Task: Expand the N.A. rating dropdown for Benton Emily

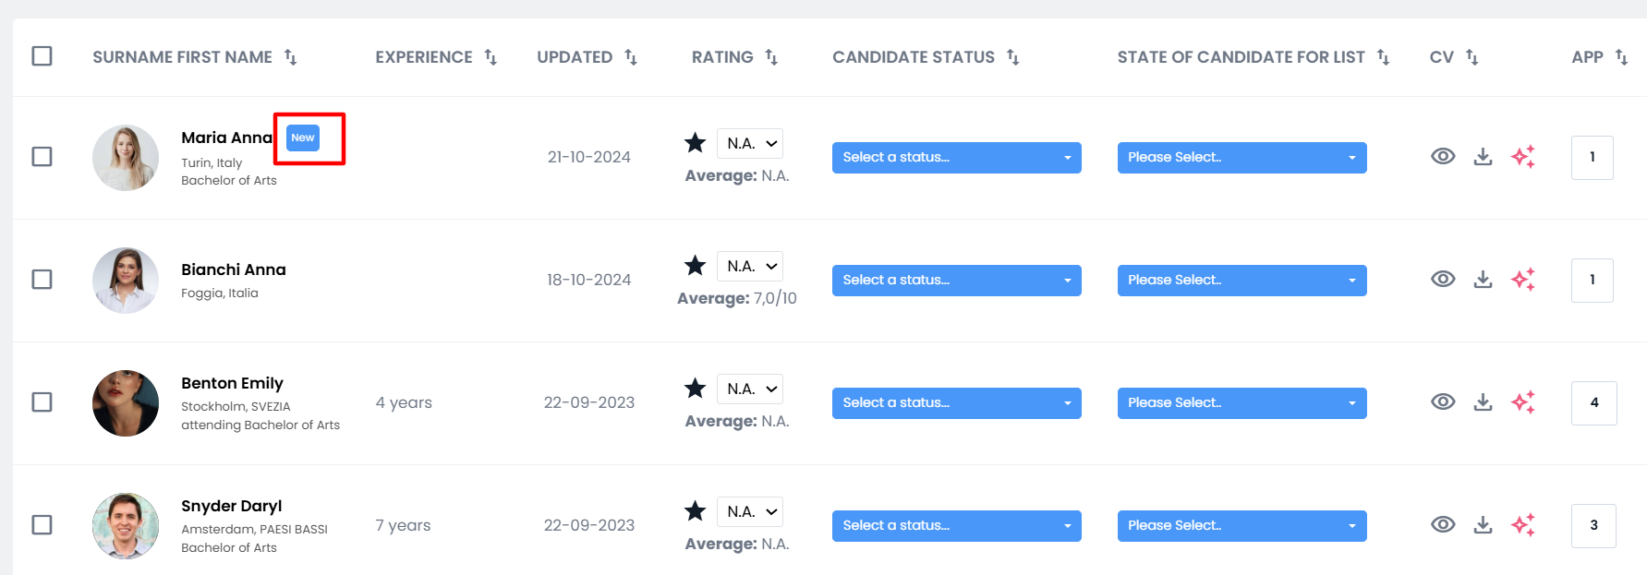Action: [749, 389]
